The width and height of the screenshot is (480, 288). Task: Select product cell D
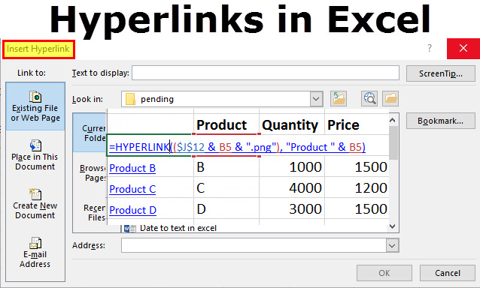(x=226, y=209)
